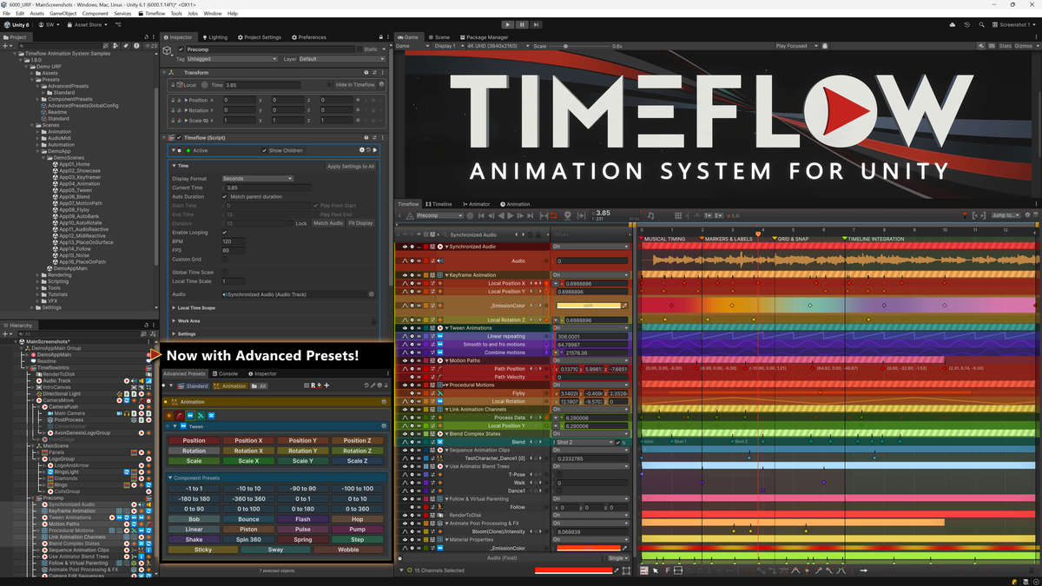
Task: Switch to the Scene tab
Action: point(441,37)
